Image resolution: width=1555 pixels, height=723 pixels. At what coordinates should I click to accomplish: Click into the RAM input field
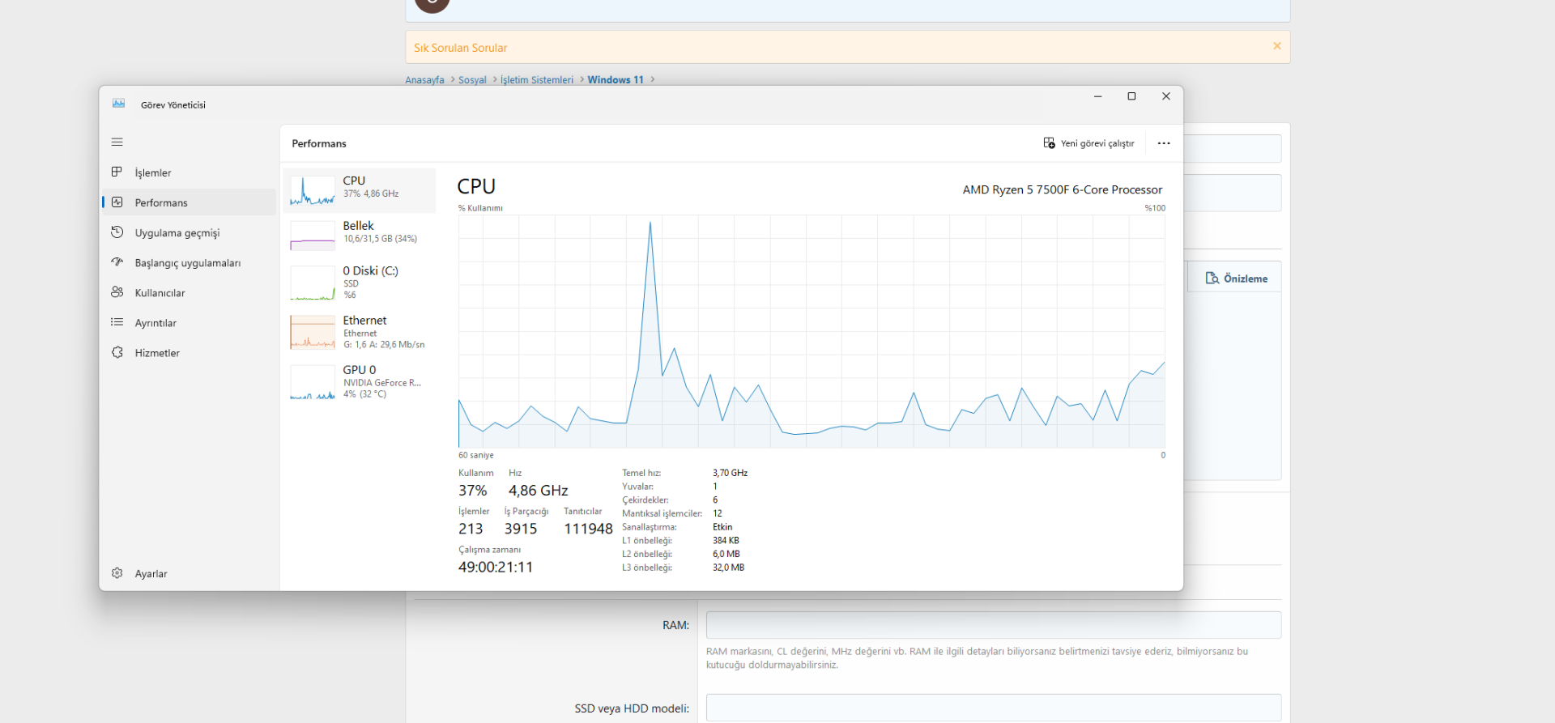click(994, 625)
